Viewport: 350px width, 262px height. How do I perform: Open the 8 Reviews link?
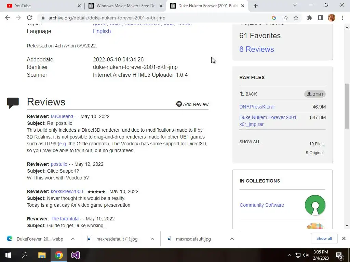click(x=256, y=49)
